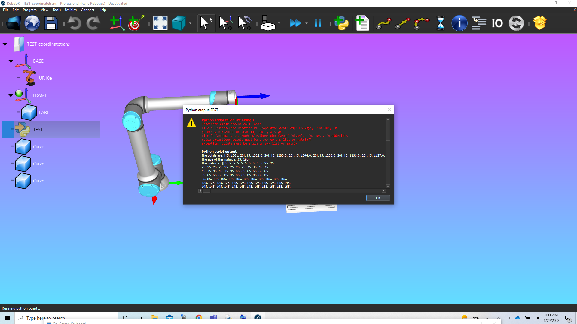The width and height of the screenshot is (577, 324).
Task: Open the isometric view cube dropdown arrow
Action: pos(190,23)
